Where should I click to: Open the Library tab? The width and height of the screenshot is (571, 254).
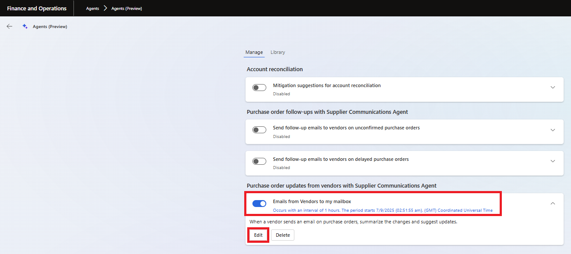pos(278,52)
